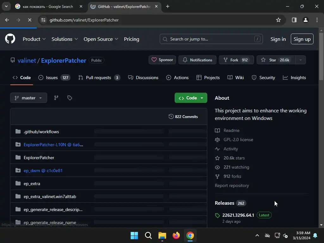324x243 pixels.
Task: Open the ep_extra folder
Action: coord(32,184)
